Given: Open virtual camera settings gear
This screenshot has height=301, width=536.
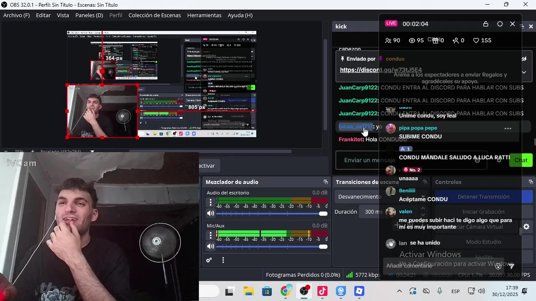Looking at the screenshot, I should pos(526,227).
